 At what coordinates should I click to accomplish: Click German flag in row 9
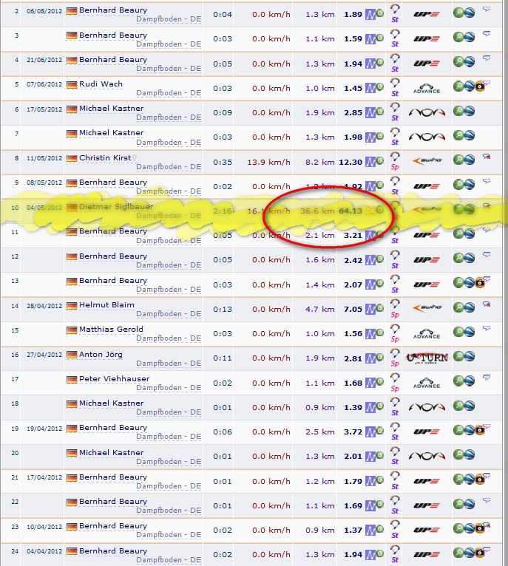pos(72,183)
